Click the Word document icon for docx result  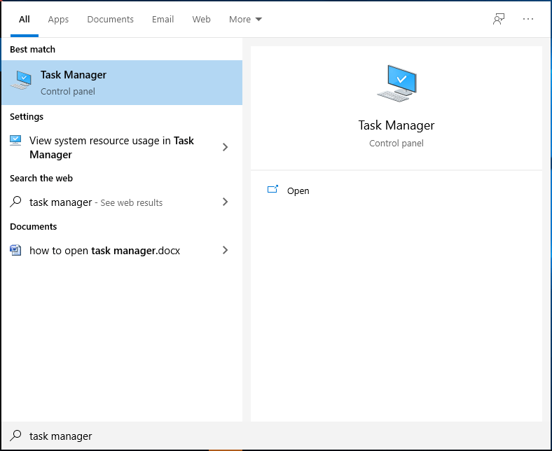coord(15,250)
